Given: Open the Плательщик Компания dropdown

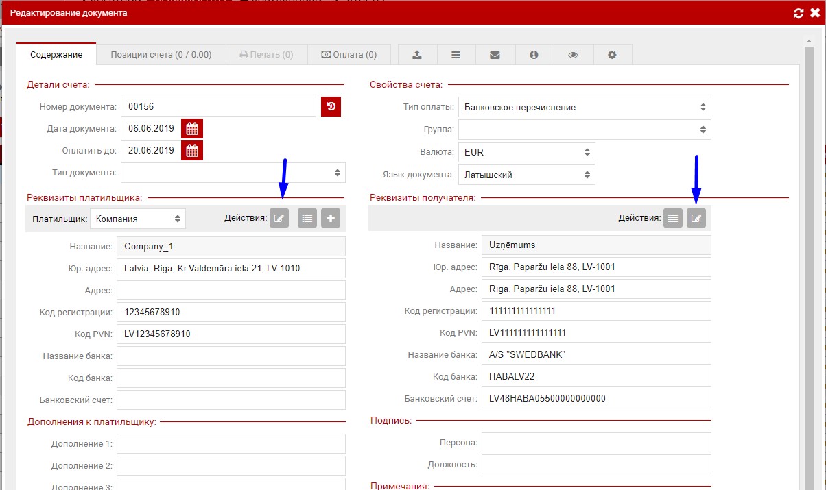Looking at the screenshot, I should 137,219.
